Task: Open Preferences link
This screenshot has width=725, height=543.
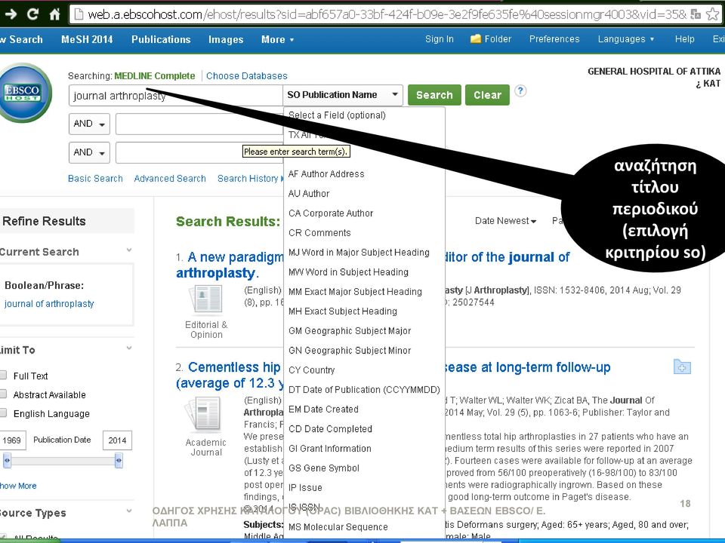Action: [554, 39]
